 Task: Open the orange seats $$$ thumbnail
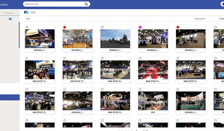click(x=153, y=101)
